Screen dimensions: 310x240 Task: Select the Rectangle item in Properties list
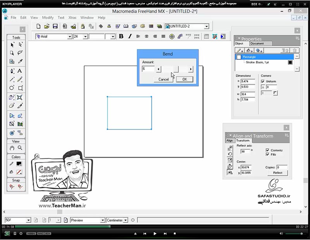[264, 57]
